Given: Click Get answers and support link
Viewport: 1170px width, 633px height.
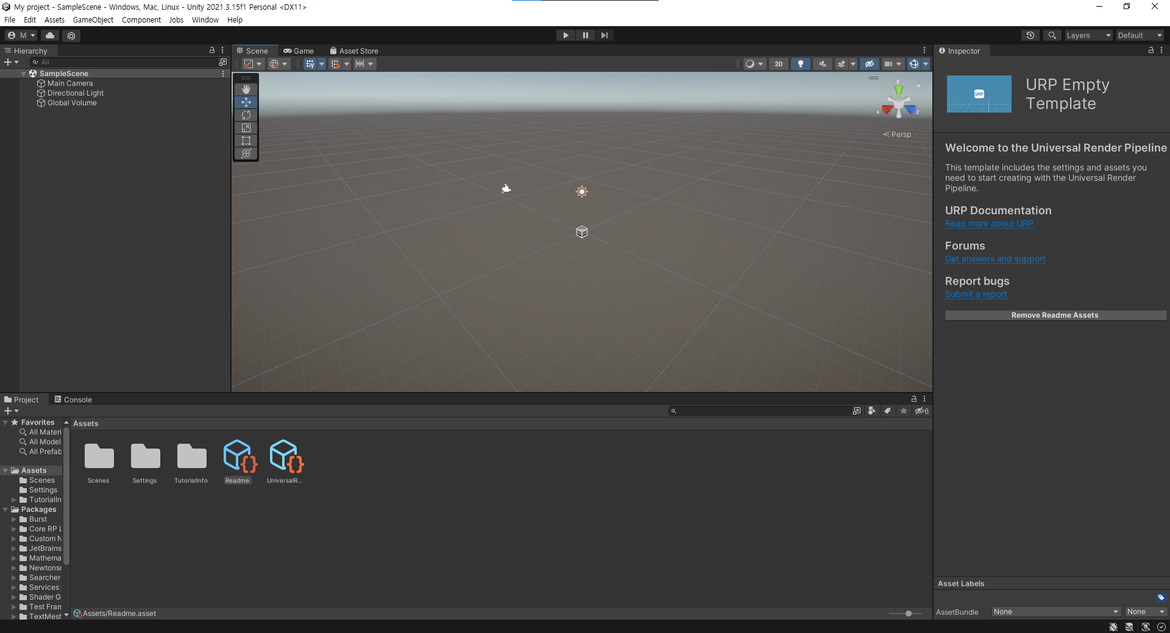Looking at the screenshot, I should click(x=995, y=259).
